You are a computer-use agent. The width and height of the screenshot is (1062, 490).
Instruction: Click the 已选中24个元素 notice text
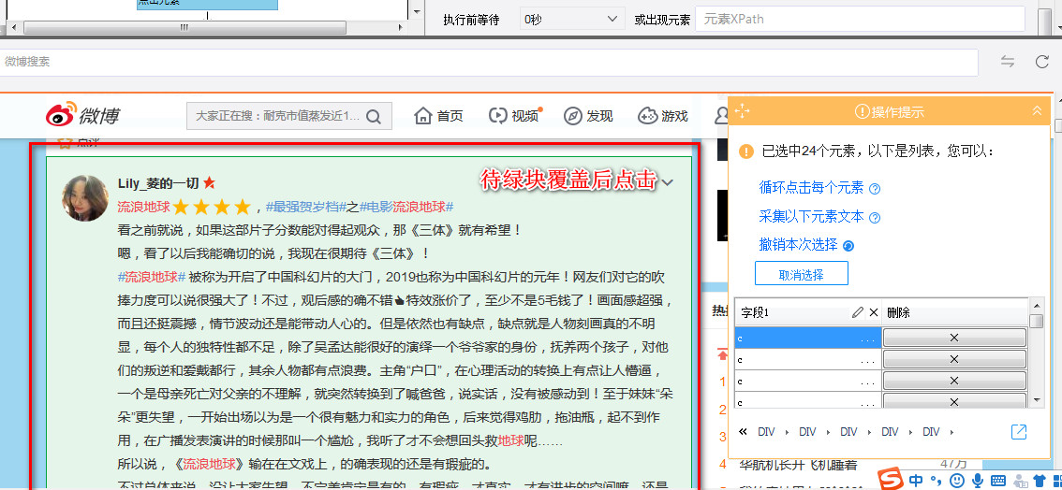pyautogui.click(x=878, y=150)
